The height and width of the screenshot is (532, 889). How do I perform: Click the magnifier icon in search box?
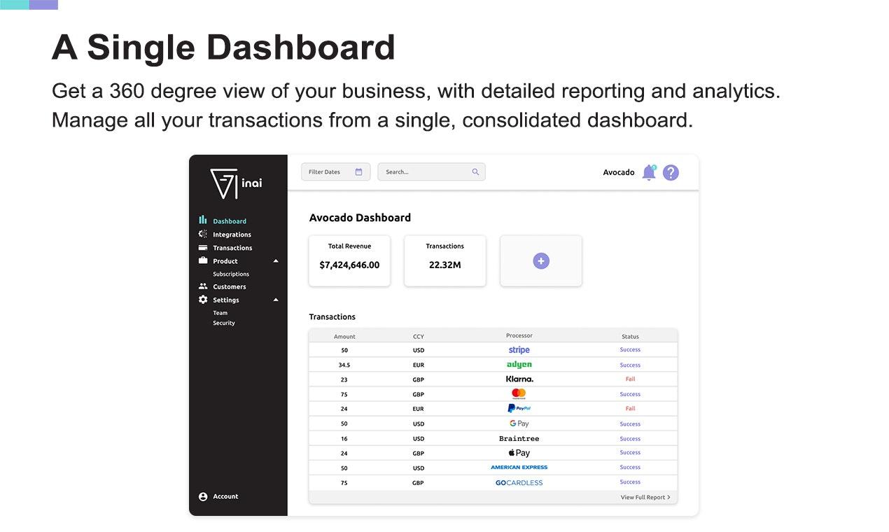(475, 171)
